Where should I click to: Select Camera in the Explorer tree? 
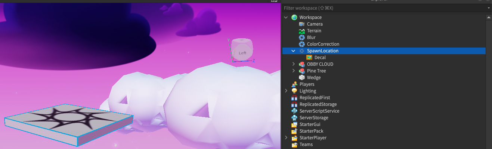(315, 24)
